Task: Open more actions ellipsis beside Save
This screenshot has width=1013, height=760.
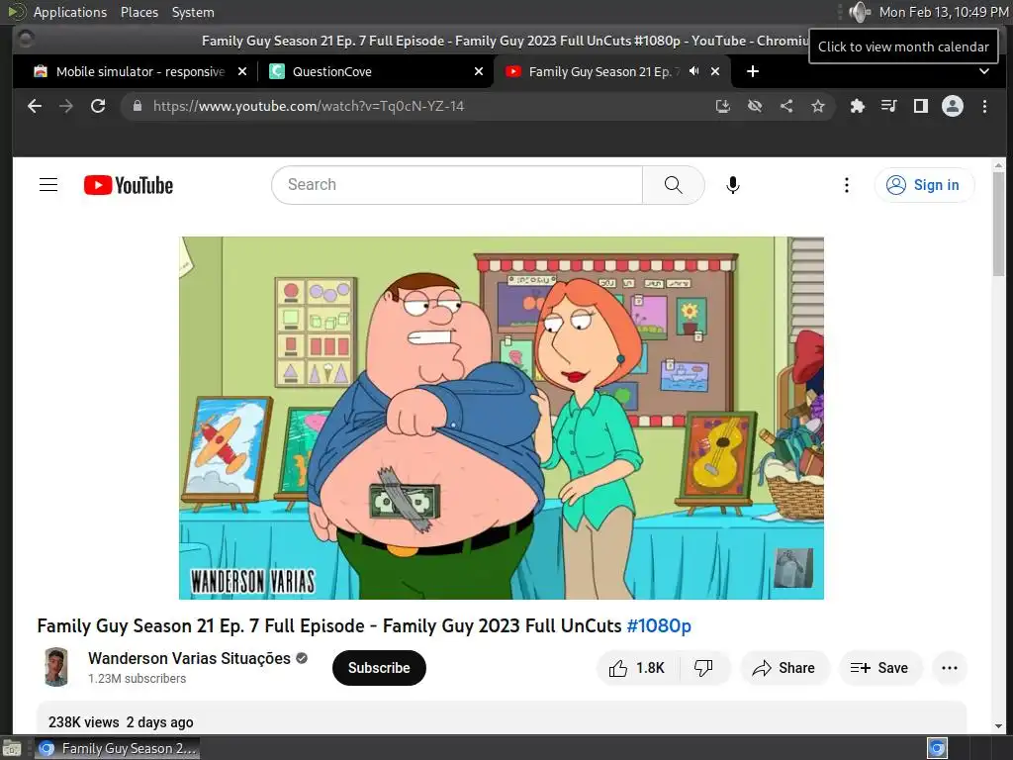Action: tap(950, 668)
